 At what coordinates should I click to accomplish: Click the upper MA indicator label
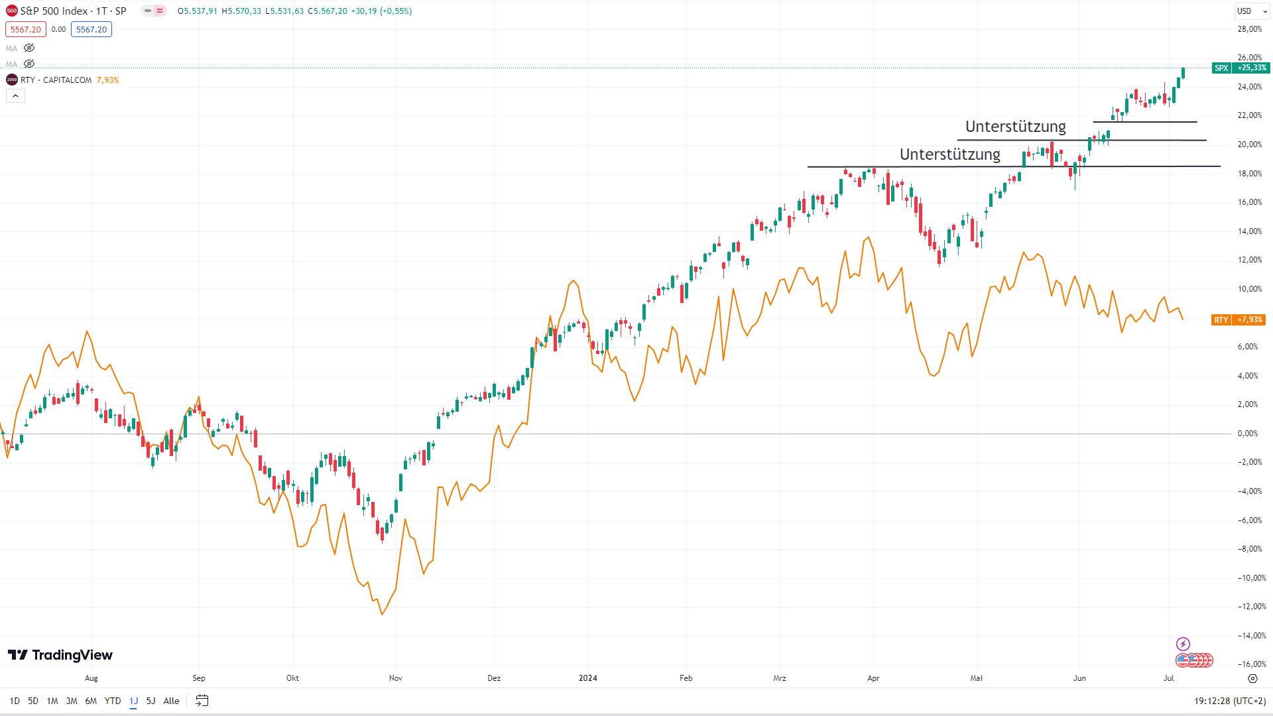pos(11,48)
